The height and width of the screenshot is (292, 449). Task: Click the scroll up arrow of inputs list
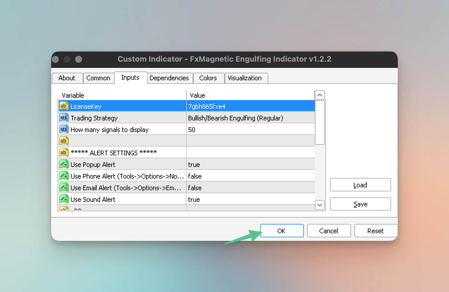point(320,95)
